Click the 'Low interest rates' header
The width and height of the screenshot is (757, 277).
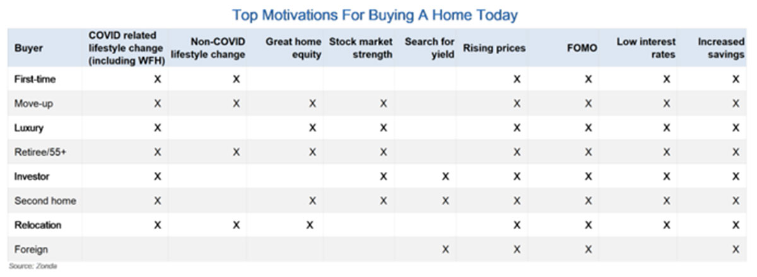(647, 48)
